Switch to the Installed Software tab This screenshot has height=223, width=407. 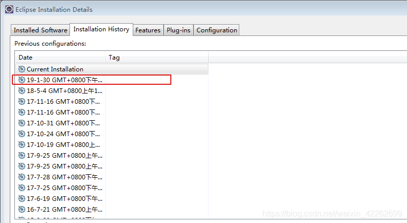click(x=41, y=30)
